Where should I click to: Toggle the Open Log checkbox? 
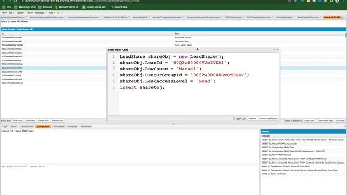[x=234, y=119]
